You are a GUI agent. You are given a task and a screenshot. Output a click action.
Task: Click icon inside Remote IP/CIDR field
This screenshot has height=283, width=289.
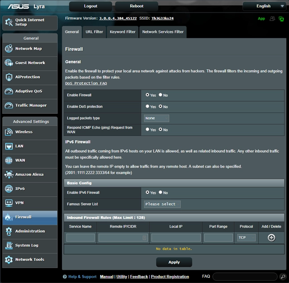pos(144,237)
